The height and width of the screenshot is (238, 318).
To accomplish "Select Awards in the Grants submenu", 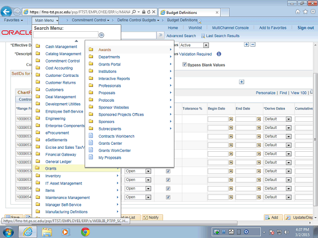I will (x=105, y=50).
